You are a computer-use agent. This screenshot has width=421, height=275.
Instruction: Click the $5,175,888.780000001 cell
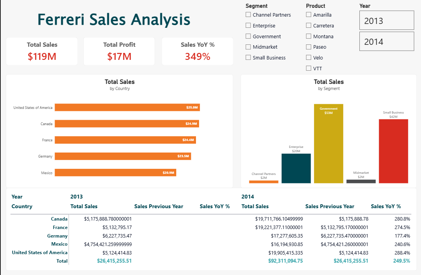coord(108,219)
